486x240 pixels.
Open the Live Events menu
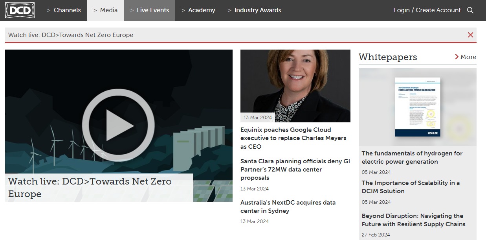click(x=149, y=10)
